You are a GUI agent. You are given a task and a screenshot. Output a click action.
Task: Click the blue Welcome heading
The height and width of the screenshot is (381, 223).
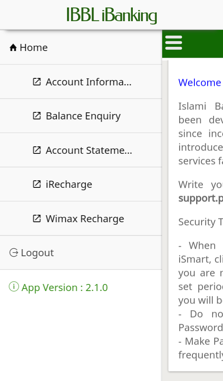tap(200, 83)
